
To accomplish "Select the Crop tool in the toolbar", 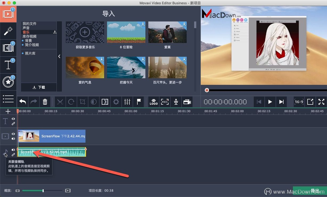I will (83, 102).
